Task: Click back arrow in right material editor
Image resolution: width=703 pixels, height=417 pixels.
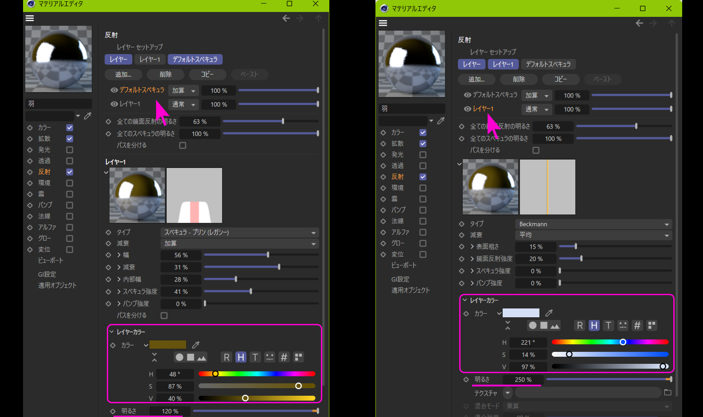Action: point(639,23)
